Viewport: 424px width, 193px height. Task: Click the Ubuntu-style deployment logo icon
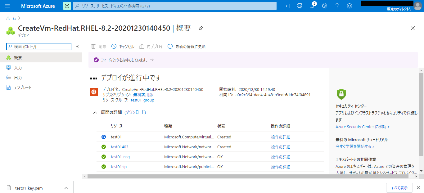[x=94, y=92]
